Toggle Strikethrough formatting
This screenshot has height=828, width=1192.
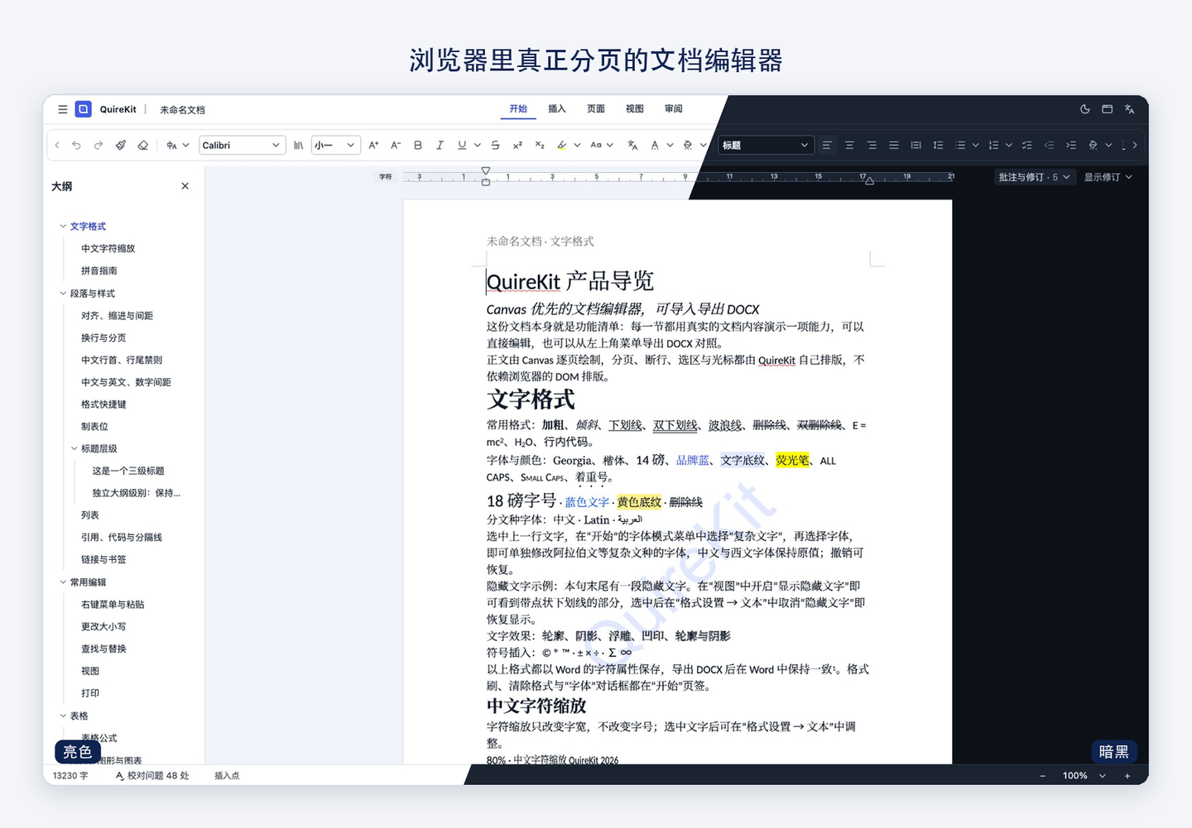click(495, 146)
